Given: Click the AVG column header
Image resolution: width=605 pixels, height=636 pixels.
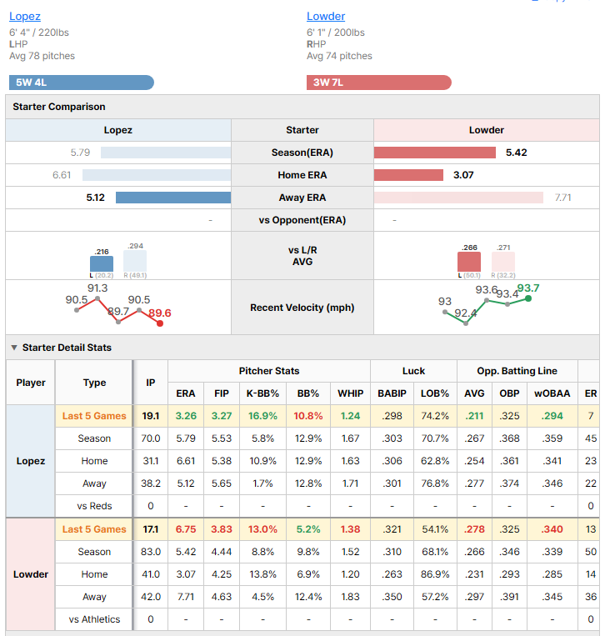Looking at the screenshot, I should 474,393.
